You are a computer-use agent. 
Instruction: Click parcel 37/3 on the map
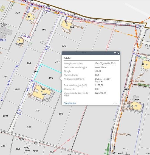pos(64,46)
